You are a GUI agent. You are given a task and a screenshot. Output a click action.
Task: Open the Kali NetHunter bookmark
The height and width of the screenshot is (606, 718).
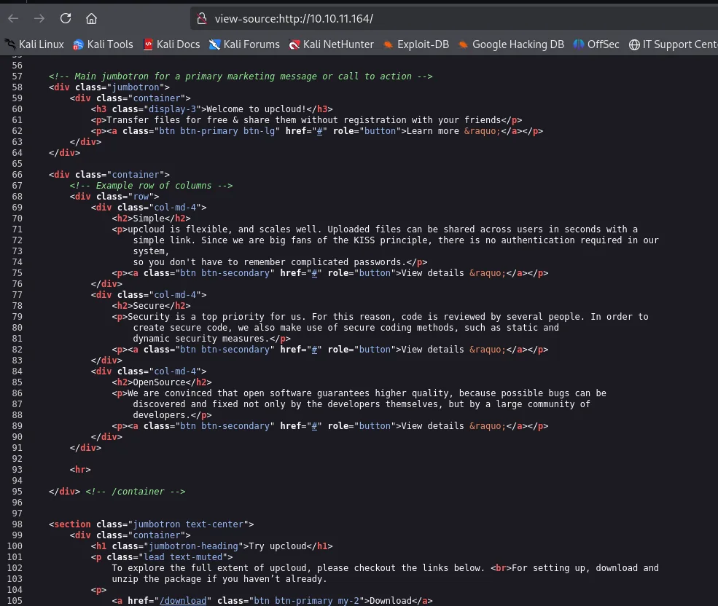point(332,44)
